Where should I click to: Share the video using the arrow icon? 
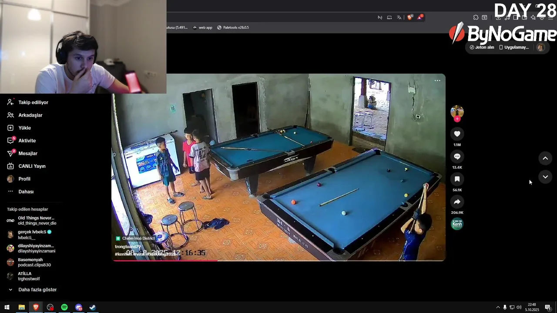[457, 202]
